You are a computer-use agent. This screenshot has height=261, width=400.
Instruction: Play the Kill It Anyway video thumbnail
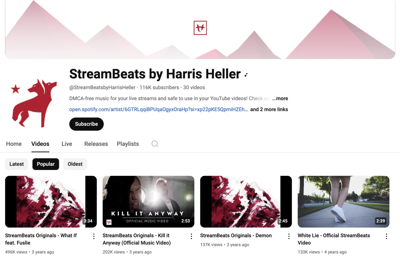click(148, 202)
